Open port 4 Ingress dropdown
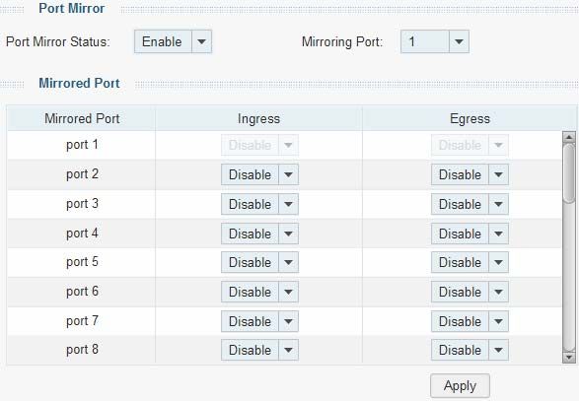This screenshot has height=401, width=579. click(259, 234)
